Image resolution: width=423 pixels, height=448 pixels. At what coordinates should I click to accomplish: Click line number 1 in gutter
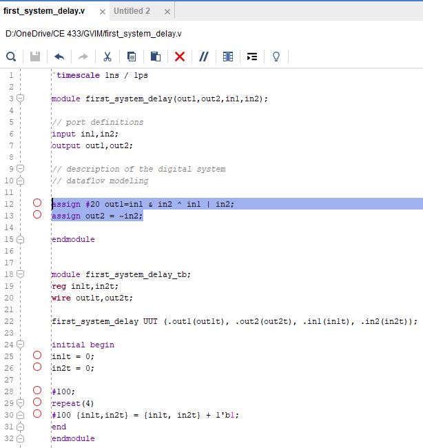click(x=11, y=75)
